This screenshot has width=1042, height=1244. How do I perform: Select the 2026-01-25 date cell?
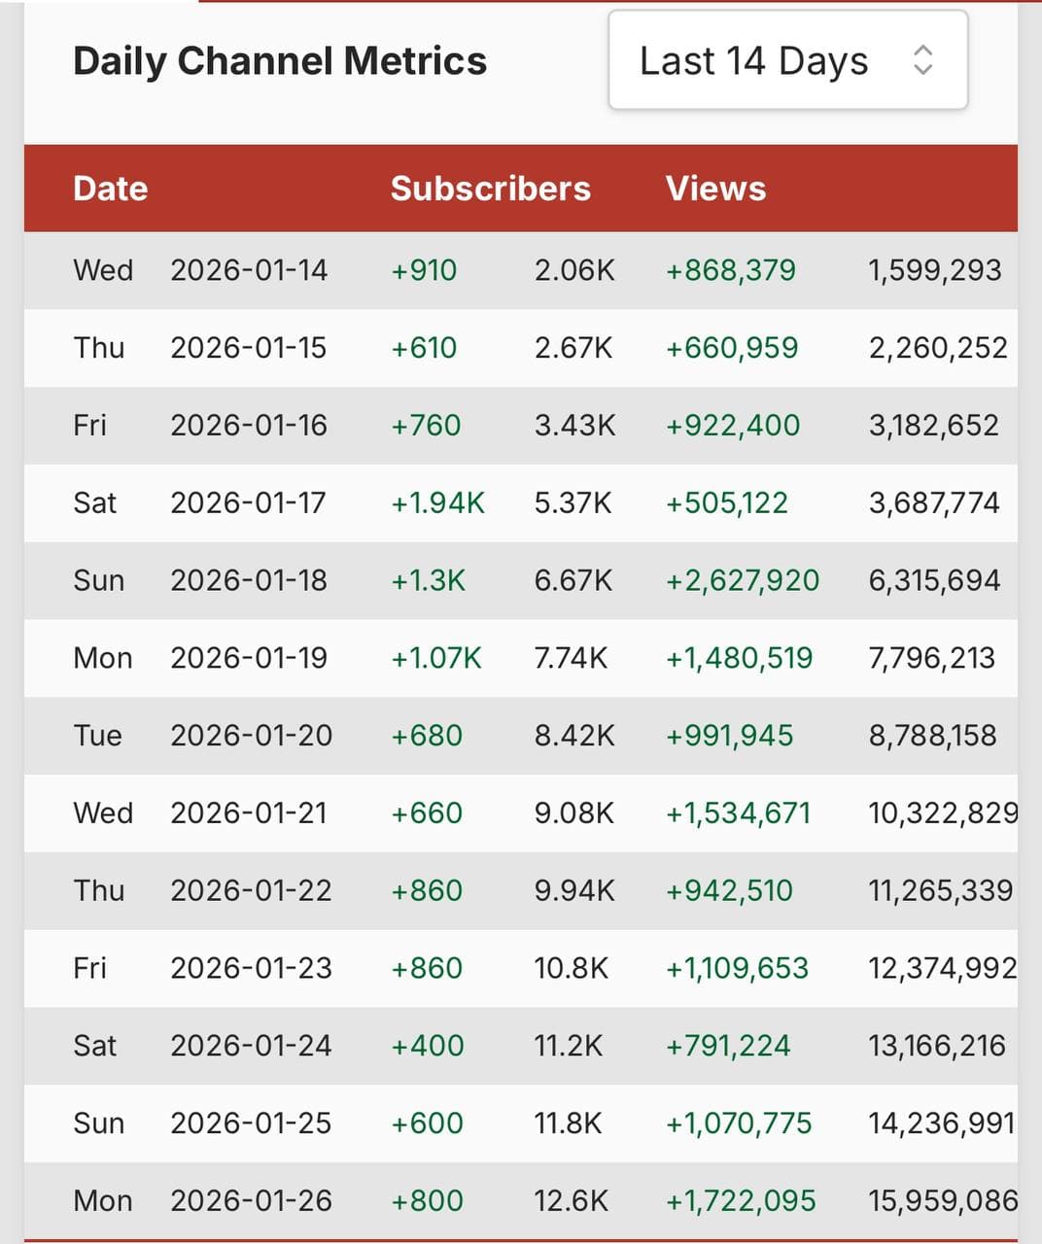pyautogui.click(x=251, y=1123)
